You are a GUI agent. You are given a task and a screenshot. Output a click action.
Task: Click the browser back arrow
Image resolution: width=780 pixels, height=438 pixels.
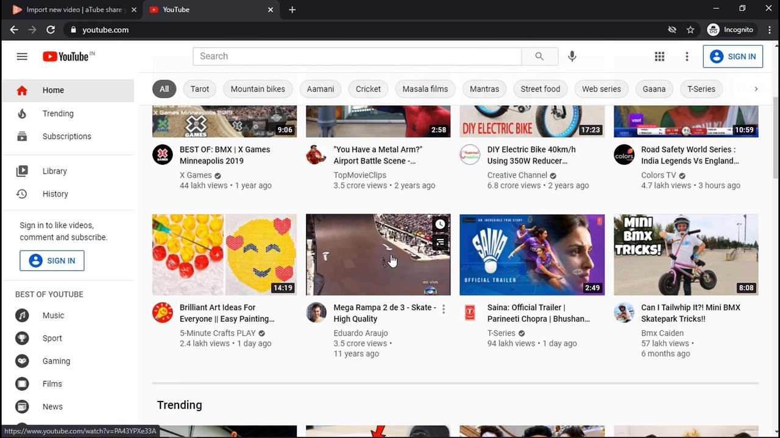[14, 30]
